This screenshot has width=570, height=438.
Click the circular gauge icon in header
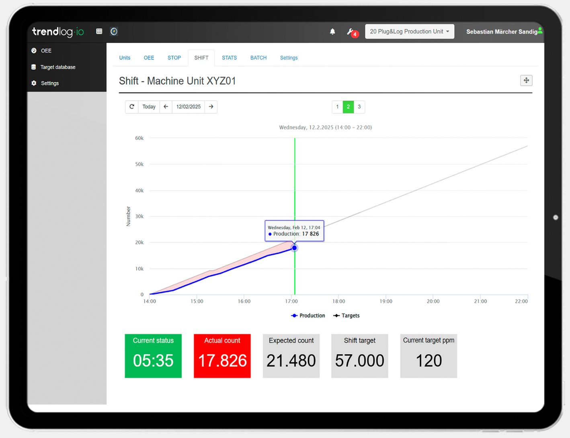click(114, 31)
